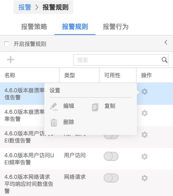Enable availability switch for 网络请求 rule
Image resolution: width=173 pixels, height=196 pixels.
pyautogui.click(x=111, y=178)
